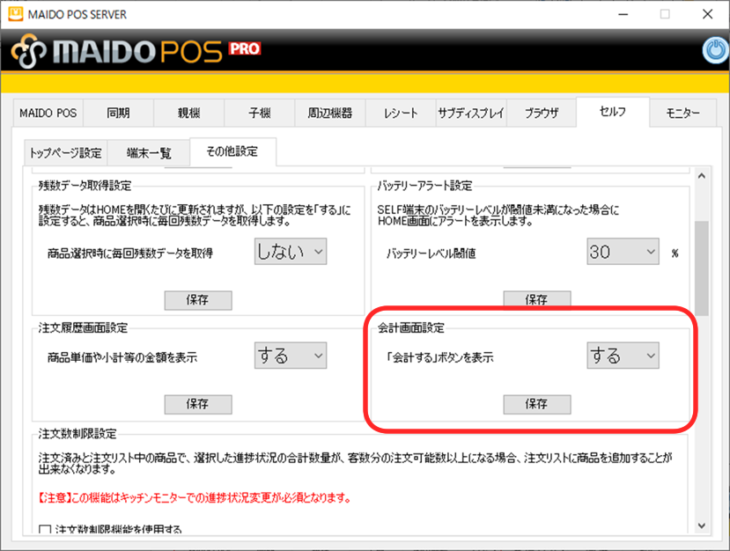730x551 pixels.
Task: Click the バッテリーレベル閾値 label
Action: pyautogui.click(x=431, y=253)
